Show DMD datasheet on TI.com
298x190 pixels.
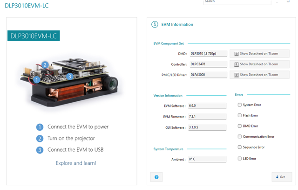coord(259,54)
